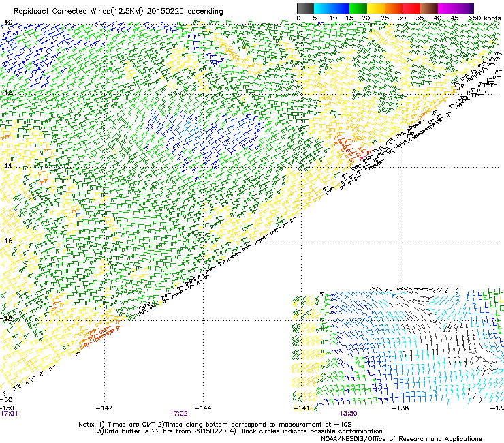This screenshot has height=443, width=504.
Task: Click the -141 longitude axis label
Action: click(302, 408)
